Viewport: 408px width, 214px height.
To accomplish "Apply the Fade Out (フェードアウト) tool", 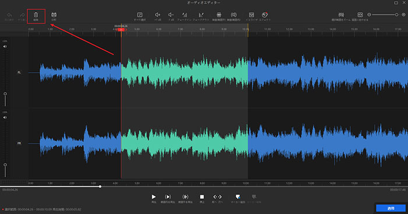I will pos(201,15).
